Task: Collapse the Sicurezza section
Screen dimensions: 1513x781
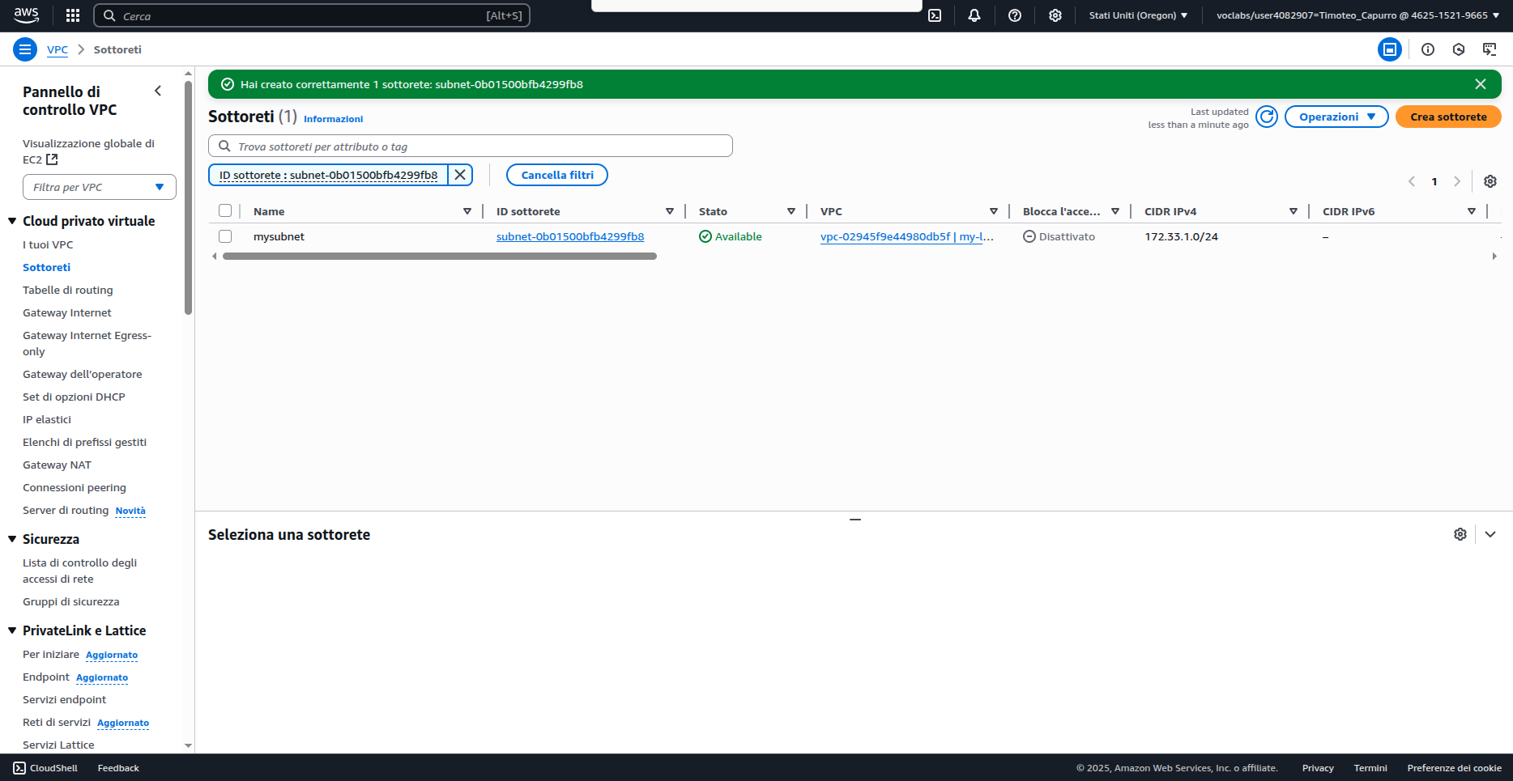Action: tap(12, 539)
